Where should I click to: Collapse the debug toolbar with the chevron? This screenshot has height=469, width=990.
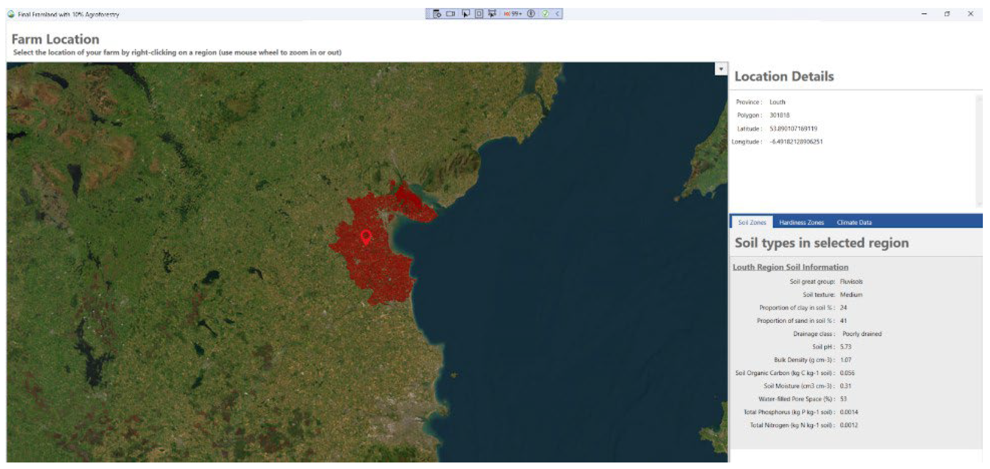tap(557, 14)
